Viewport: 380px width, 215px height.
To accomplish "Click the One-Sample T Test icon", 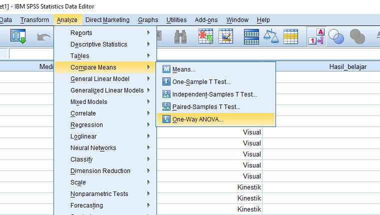I will coord(166,81).
